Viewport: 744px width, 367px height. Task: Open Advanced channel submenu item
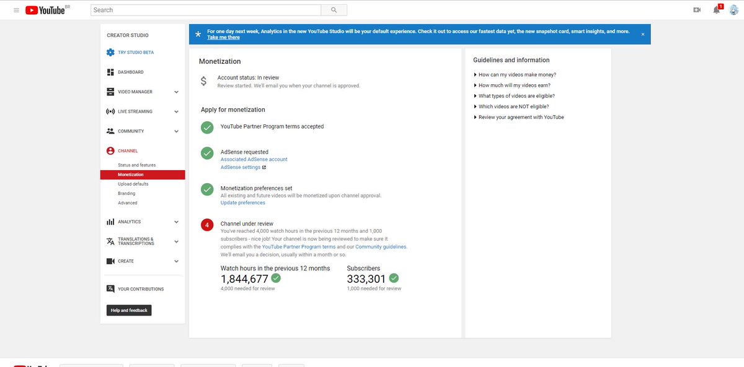coord(128,203)
